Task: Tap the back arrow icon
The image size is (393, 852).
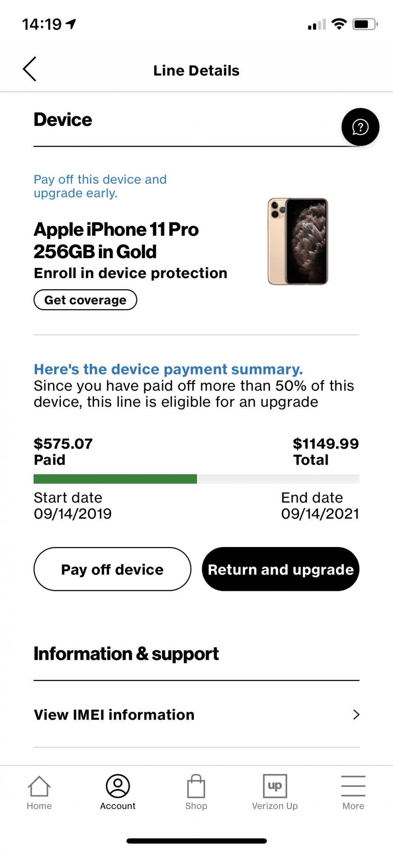Action: [30, 69]
